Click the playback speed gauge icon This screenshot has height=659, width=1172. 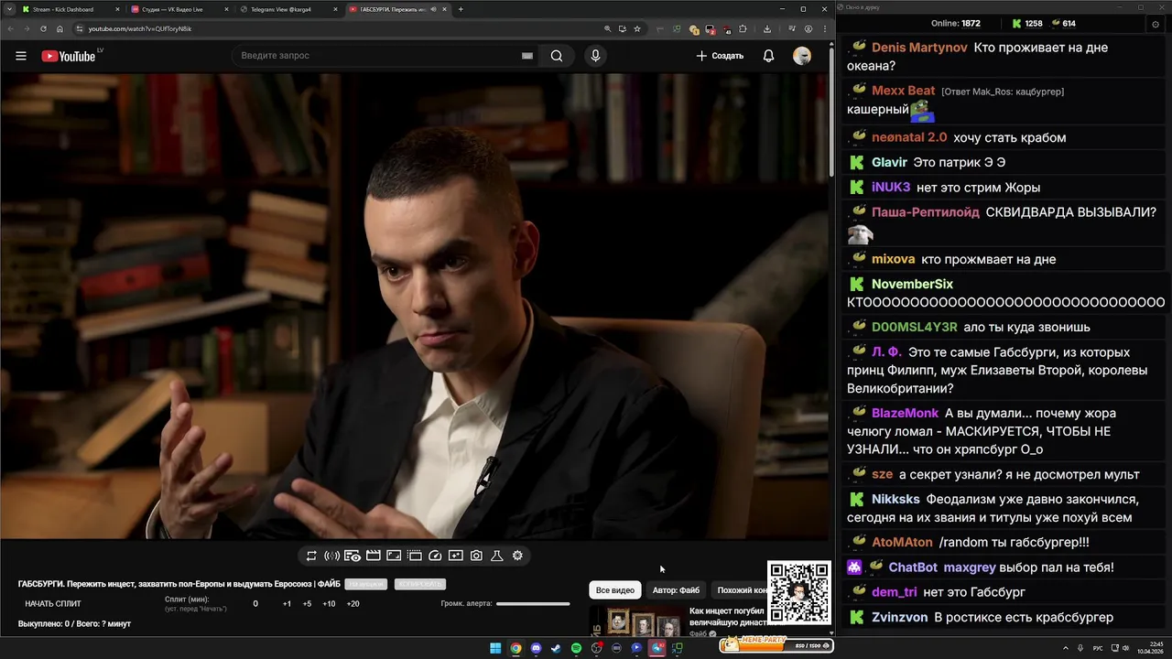point(435,556)
